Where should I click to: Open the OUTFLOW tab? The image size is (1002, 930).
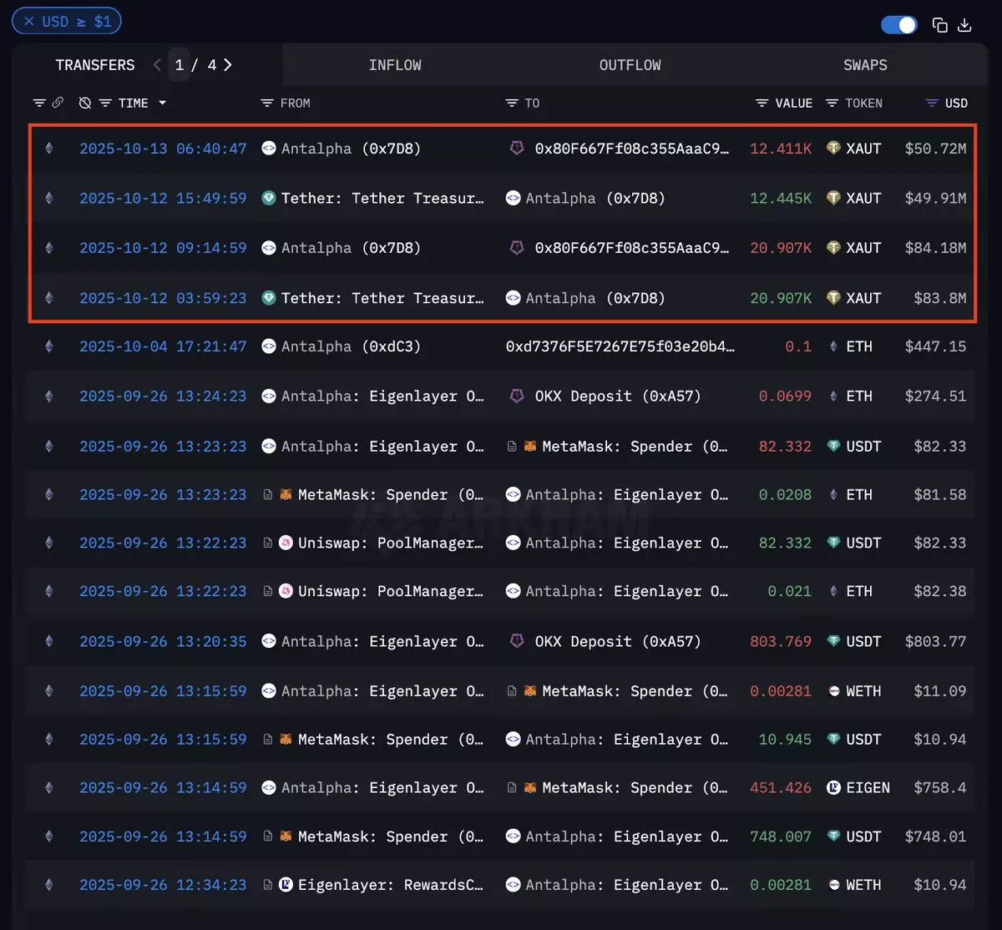coord(630,65)
